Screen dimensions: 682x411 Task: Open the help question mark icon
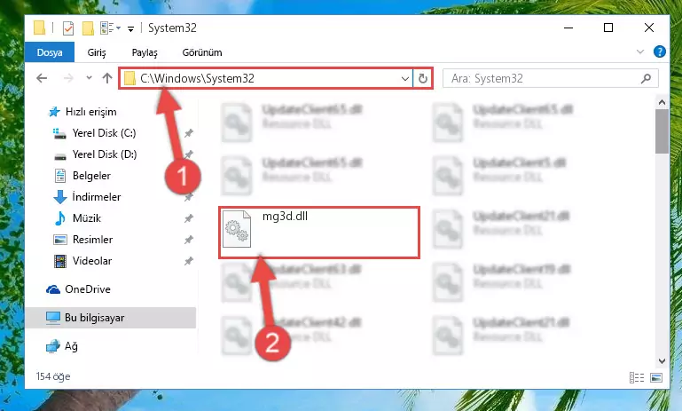click(x=659, y=51)
